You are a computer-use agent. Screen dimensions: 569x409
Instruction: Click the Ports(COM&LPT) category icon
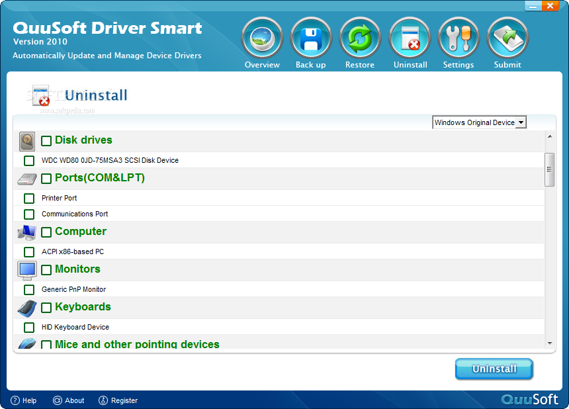coord(27,179)
